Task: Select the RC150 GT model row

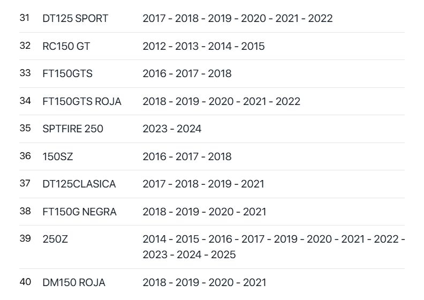Action: (x=66, y=47)
